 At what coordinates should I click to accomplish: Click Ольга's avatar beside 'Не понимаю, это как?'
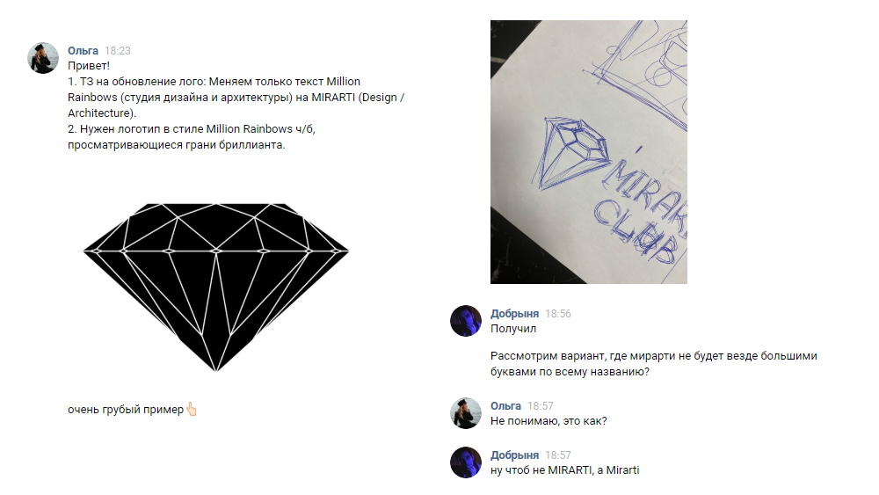(x=466, y=413)
